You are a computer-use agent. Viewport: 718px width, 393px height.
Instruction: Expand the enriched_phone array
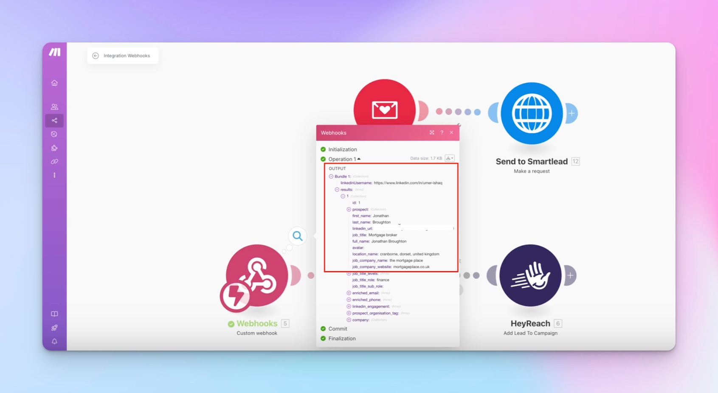[x=349, y=300]
